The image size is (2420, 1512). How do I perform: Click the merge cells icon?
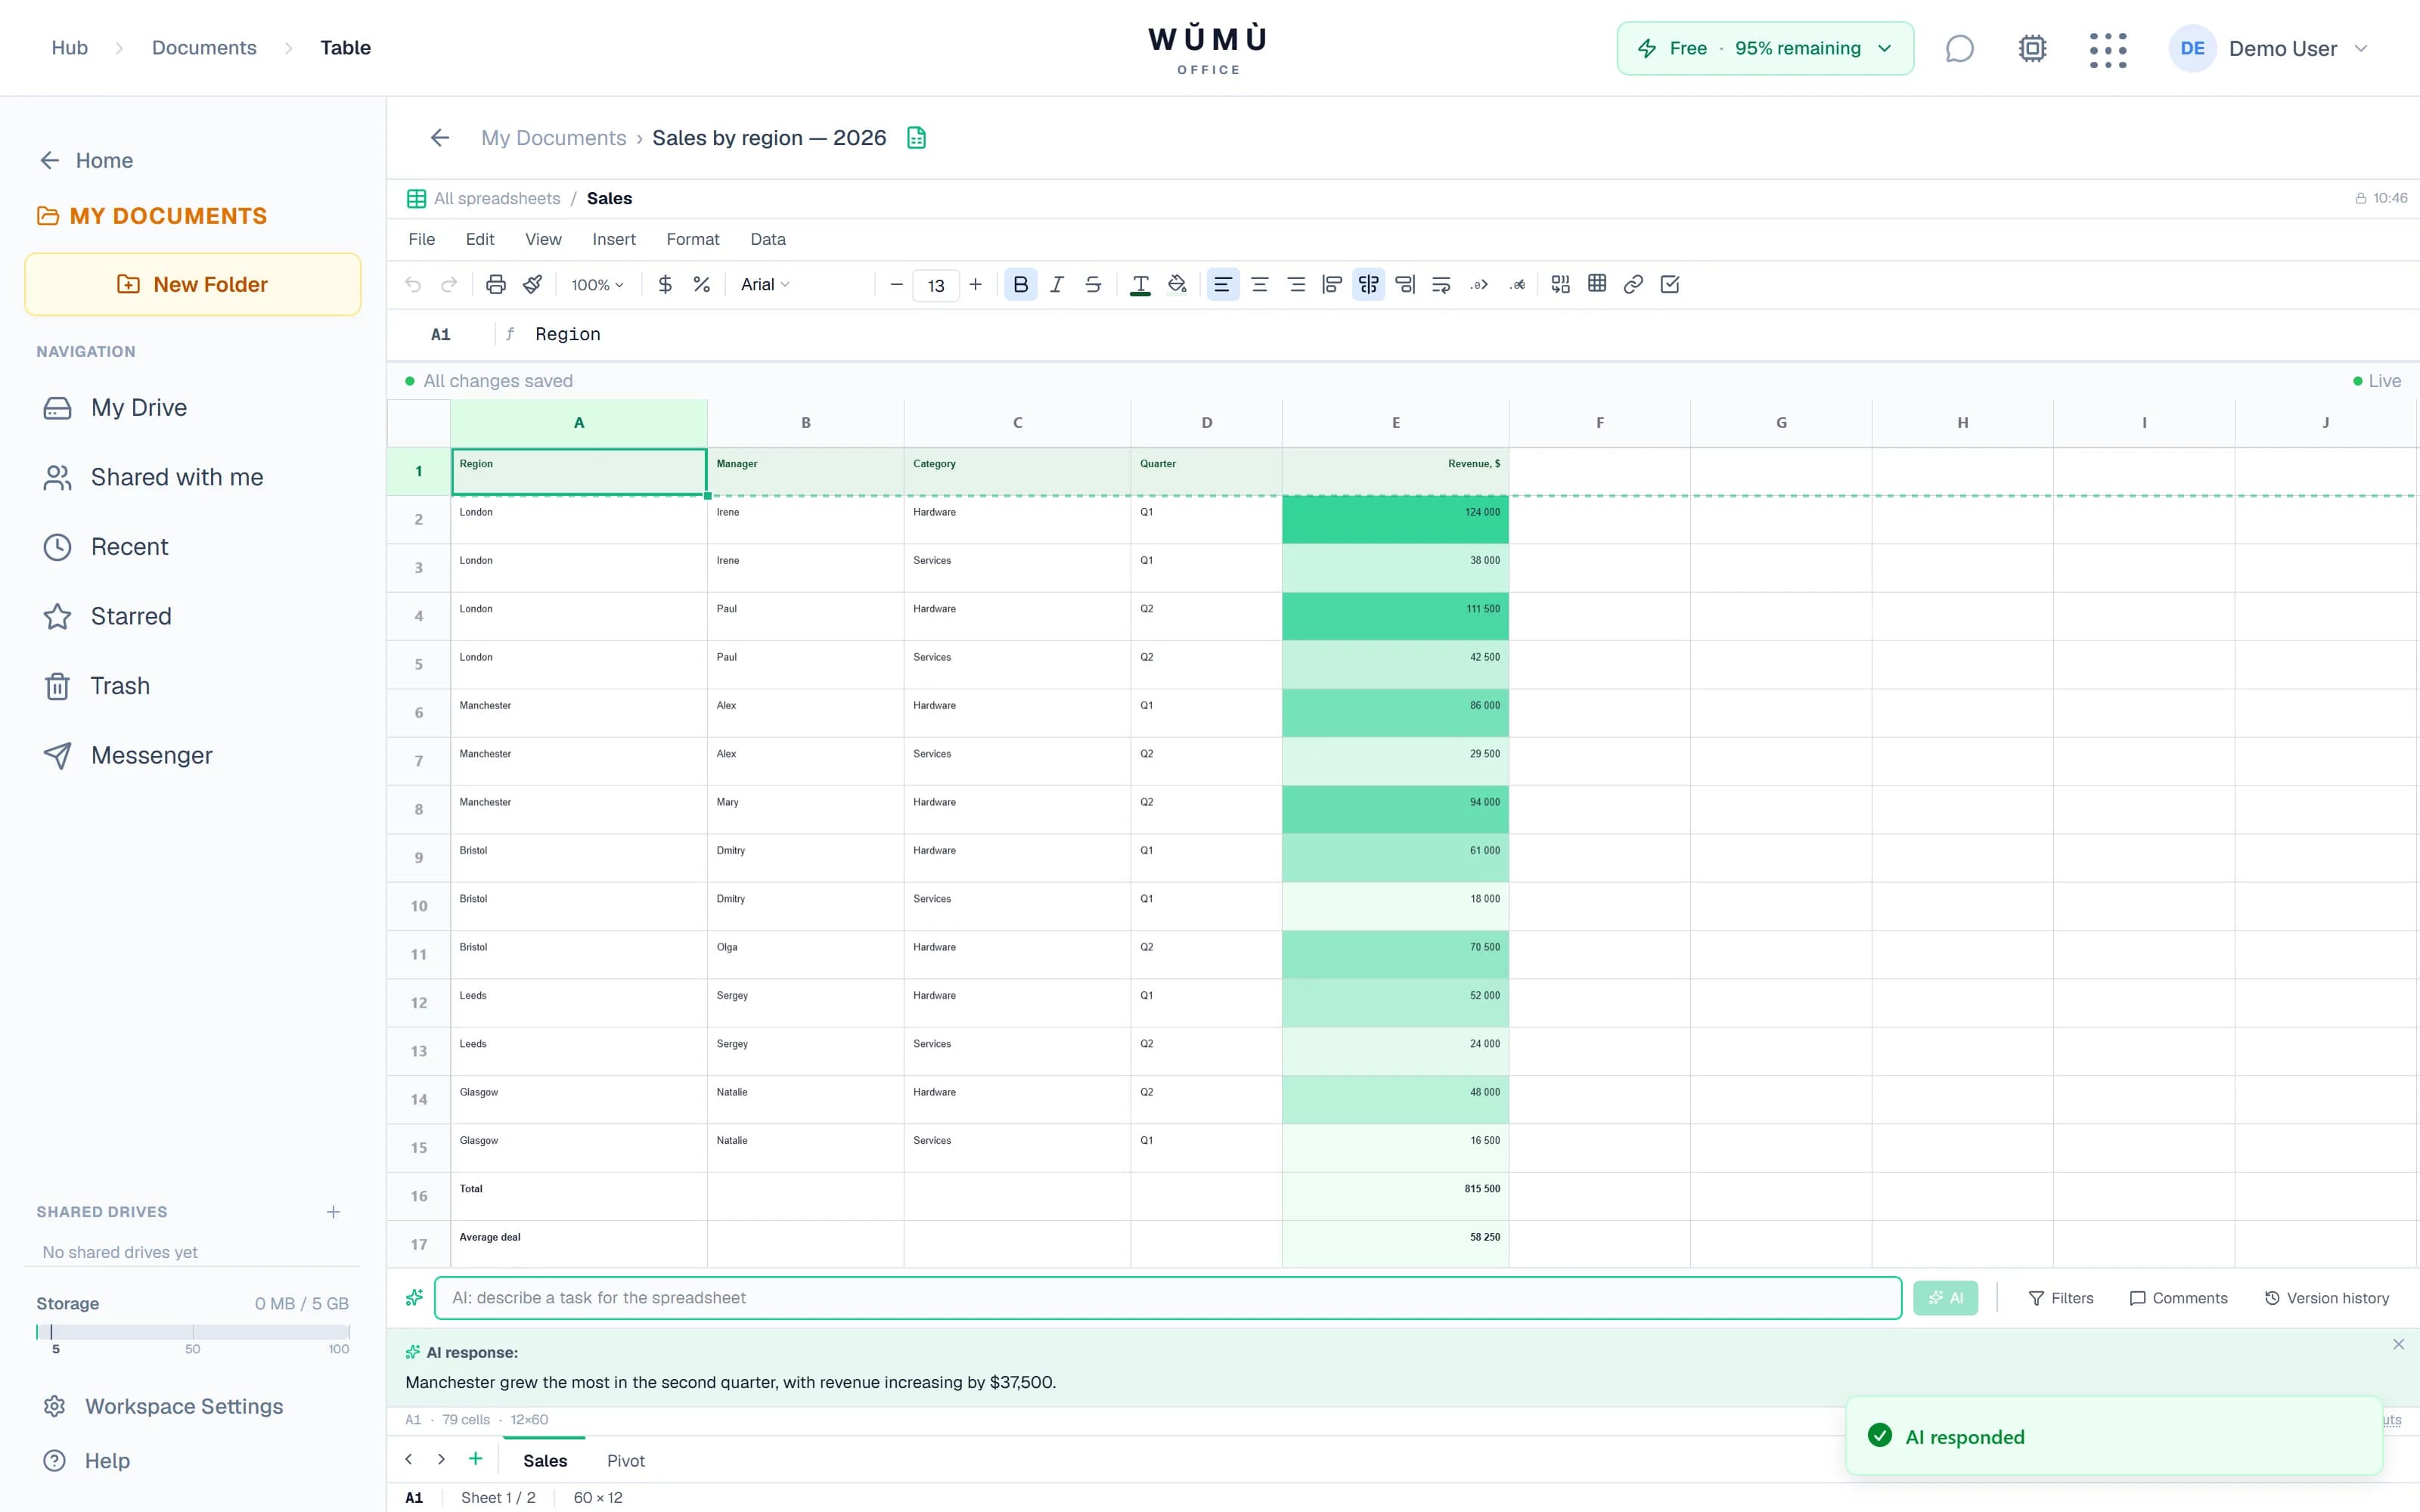click(x=1560, y=285)
